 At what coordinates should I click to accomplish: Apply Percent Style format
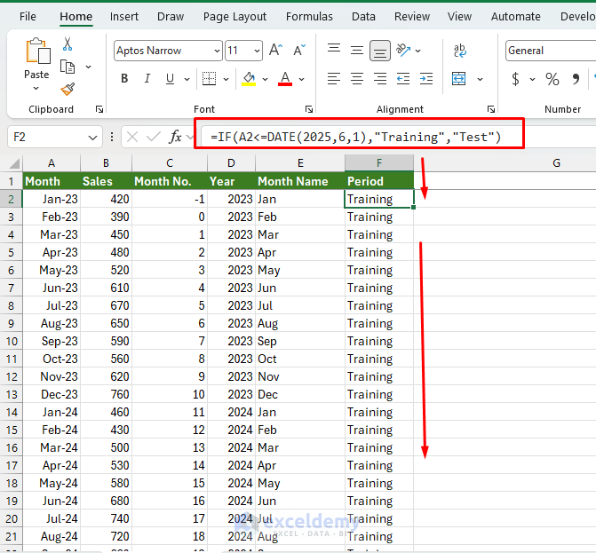[x=552, y=79]
